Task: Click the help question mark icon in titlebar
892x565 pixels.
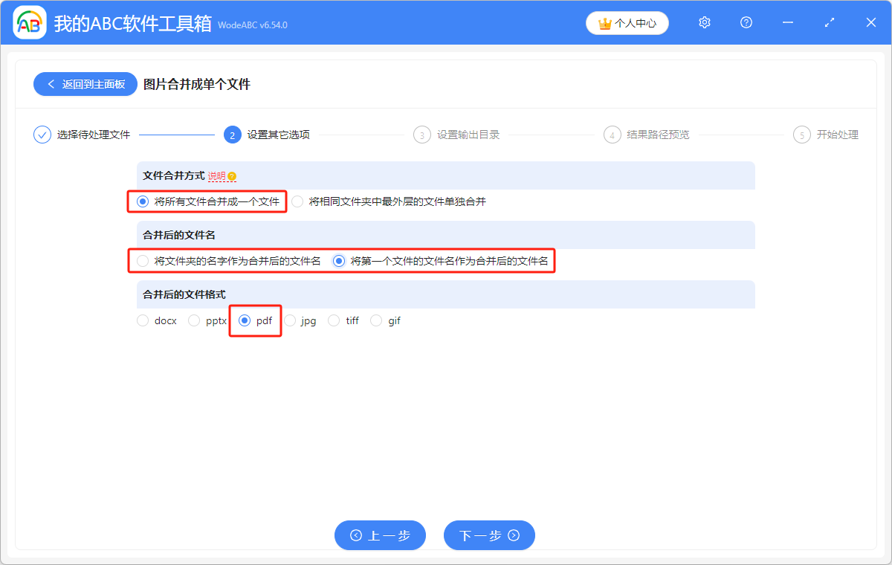Action: [746, 22]
